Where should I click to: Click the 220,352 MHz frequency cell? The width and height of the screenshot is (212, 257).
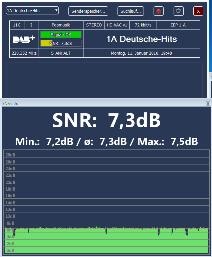coord(24,53)
